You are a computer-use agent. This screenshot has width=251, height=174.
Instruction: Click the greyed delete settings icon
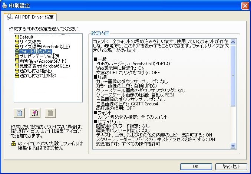[x=50, y=113]
